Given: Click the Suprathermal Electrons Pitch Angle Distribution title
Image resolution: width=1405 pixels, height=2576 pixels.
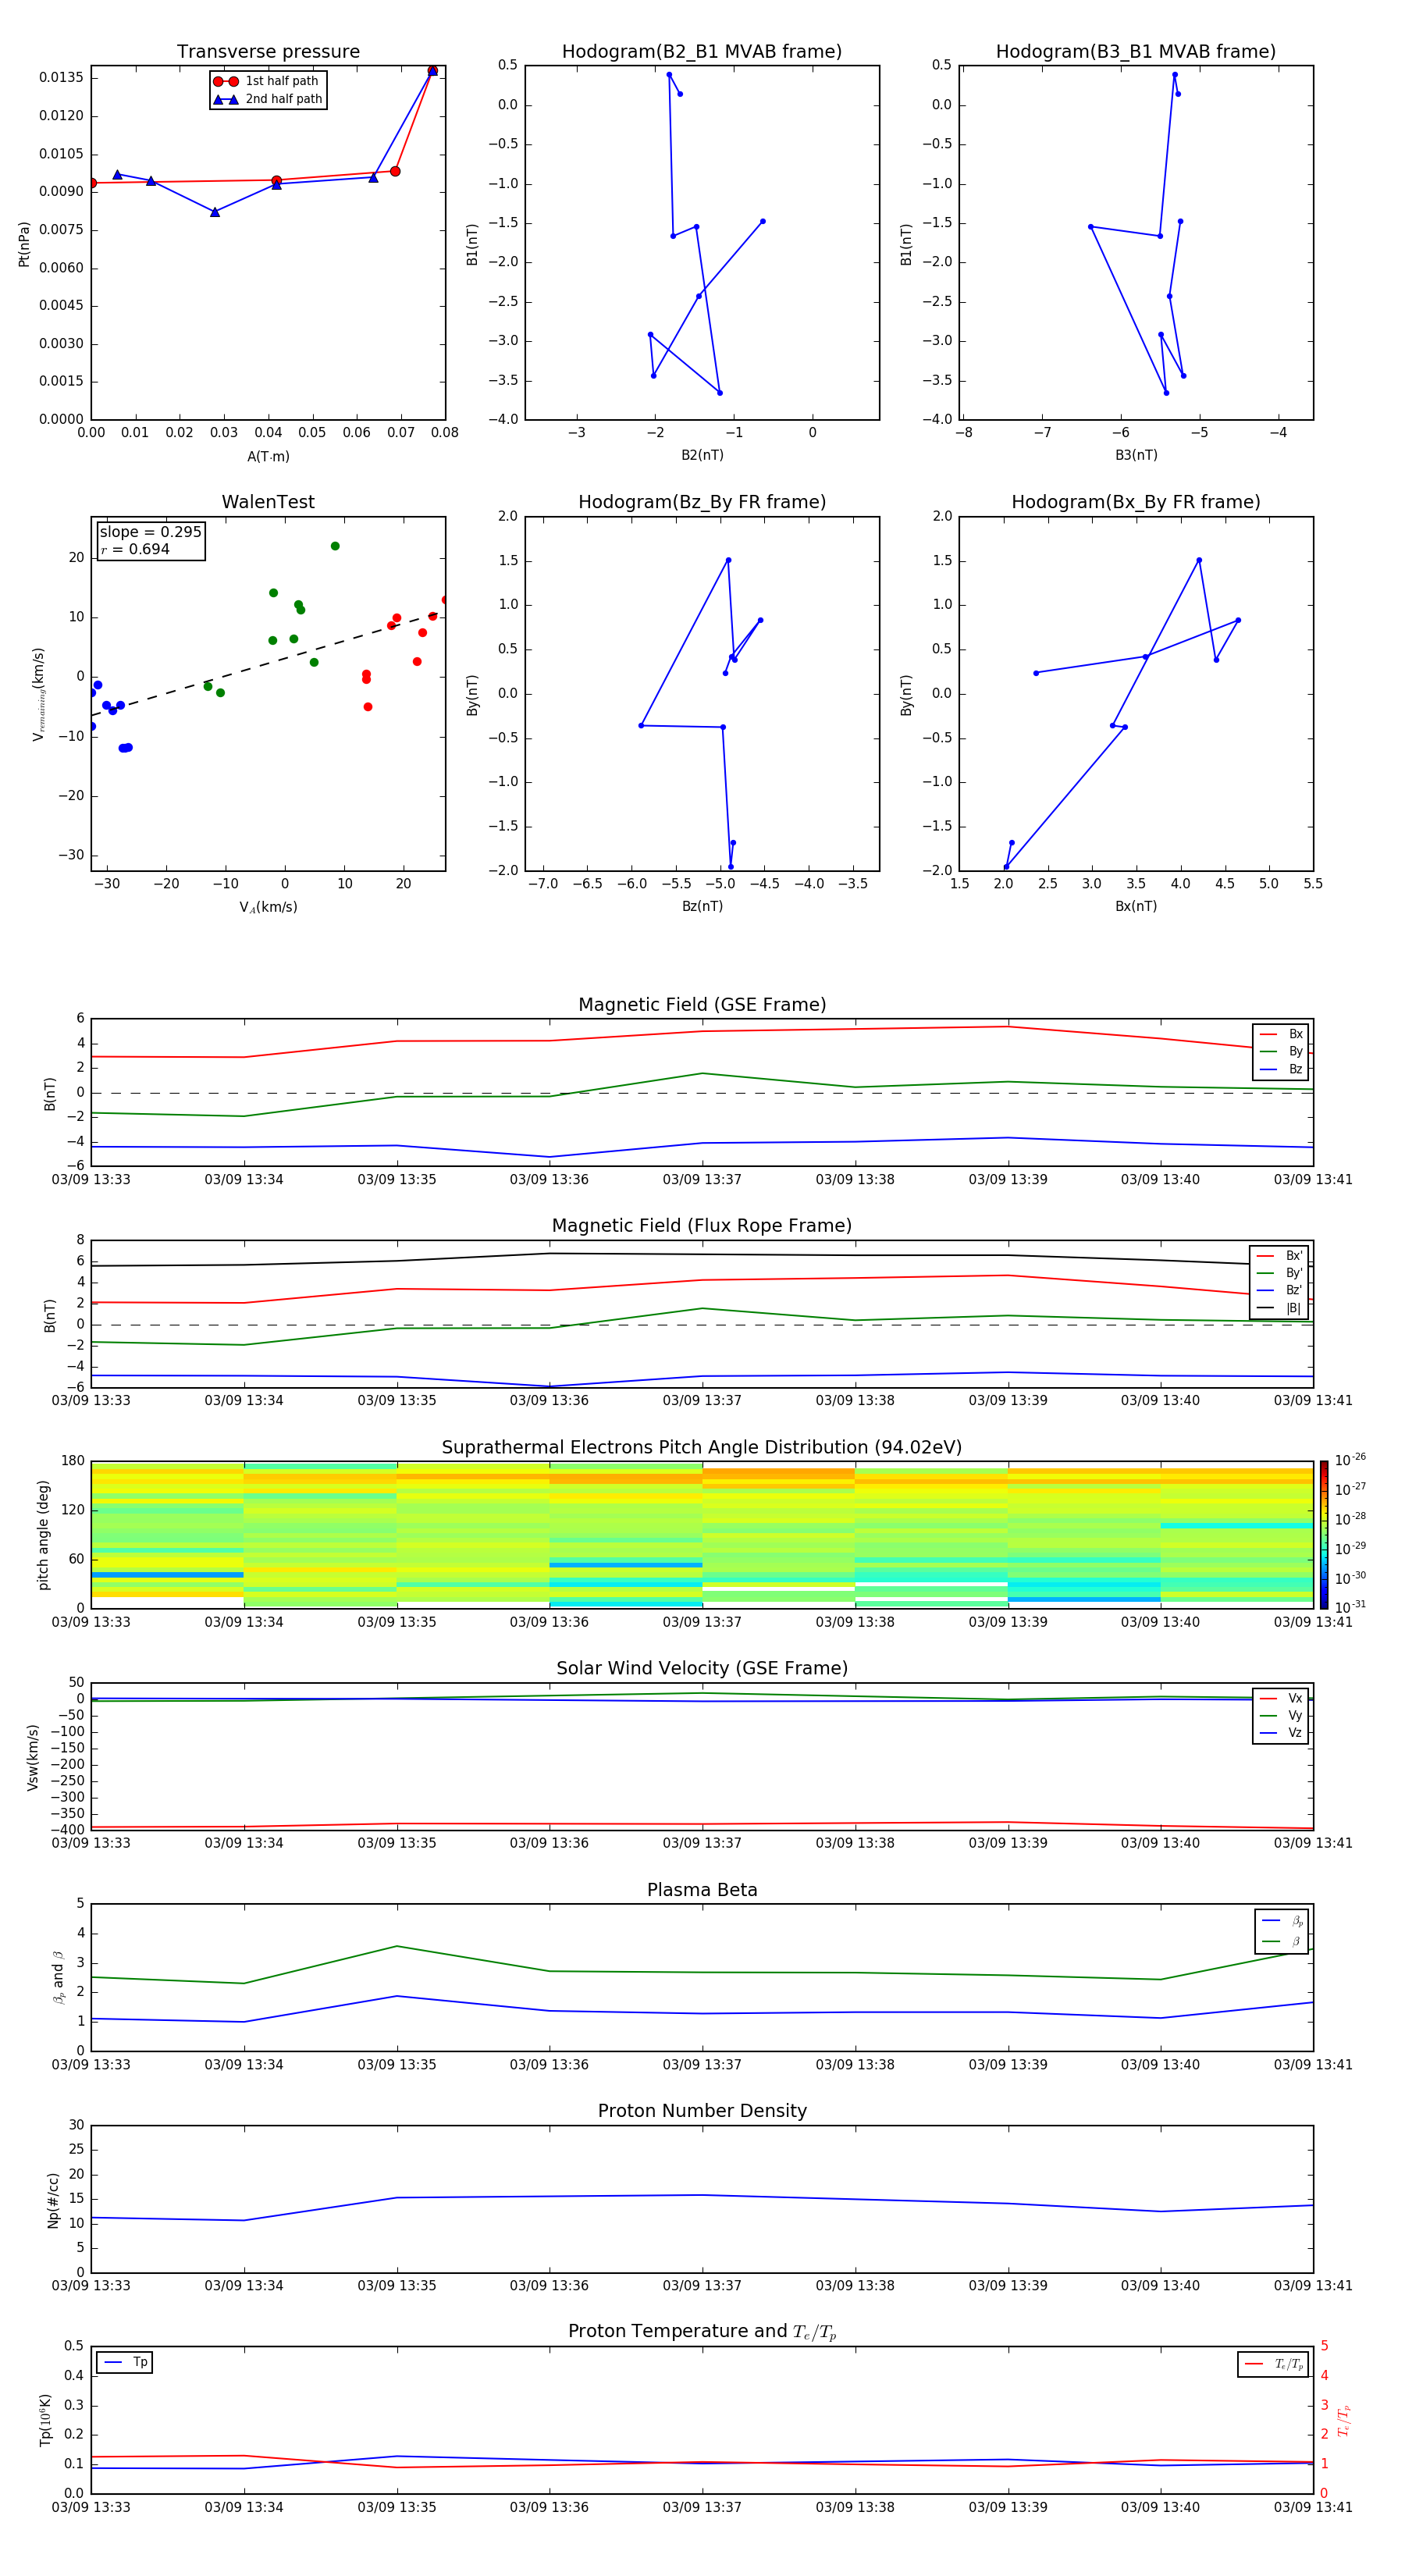Looking at the screenshot, I should [702, 1448].
